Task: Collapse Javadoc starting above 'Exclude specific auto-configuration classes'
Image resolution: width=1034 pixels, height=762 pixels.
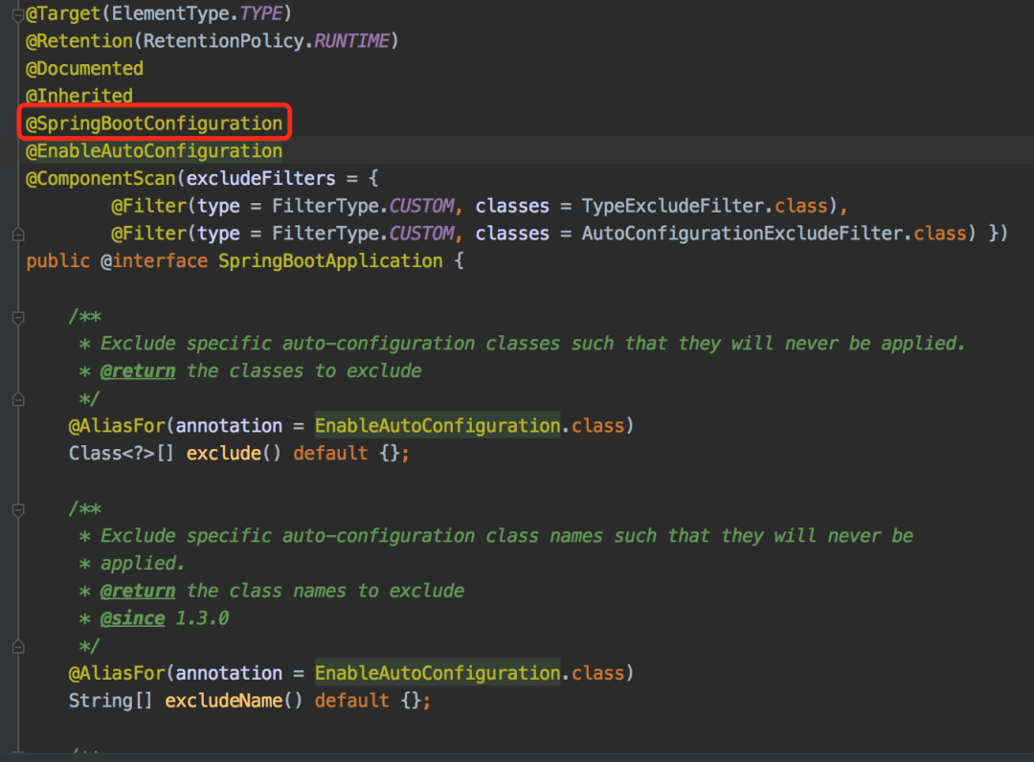Action: 18,318
